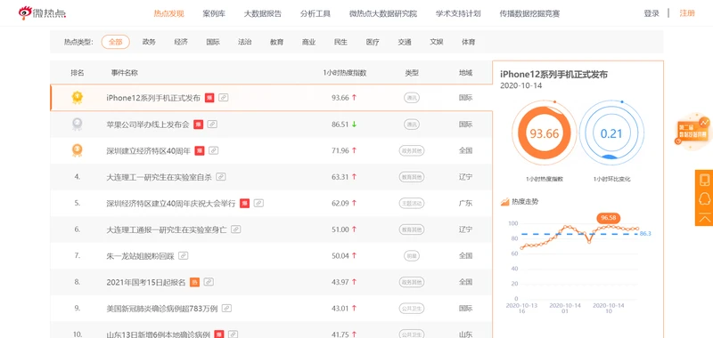Open link icon for iPhone12系列手机正式发布
Viewport: 713px width, 338px height.
tap(223, 98)
